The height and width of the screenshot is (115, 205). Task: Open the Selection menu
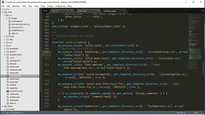click(x=16, y=6)
